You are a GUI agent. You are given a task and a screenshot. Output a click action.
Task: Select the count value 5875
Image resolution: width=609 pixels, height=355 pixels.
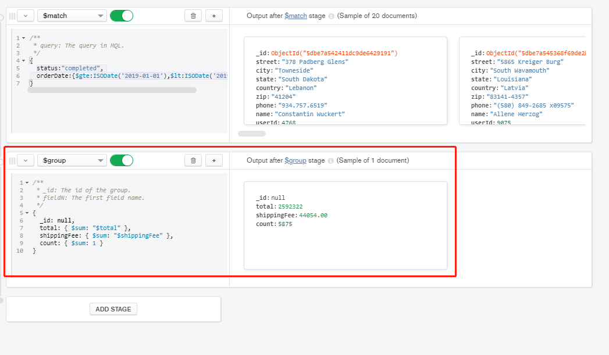[x=285, y=224]
